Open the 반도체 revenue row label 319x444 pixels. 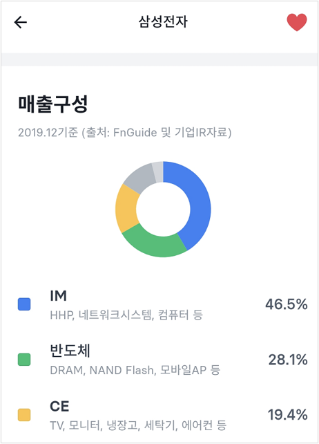(x=70, y=351)
